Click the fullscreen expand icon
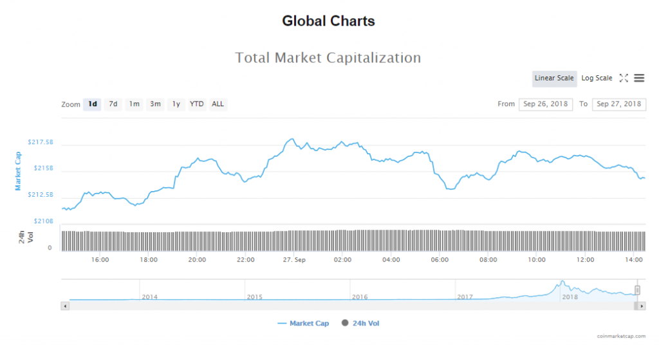Screen dimensions: 659x346 click(x=623, y=78)
